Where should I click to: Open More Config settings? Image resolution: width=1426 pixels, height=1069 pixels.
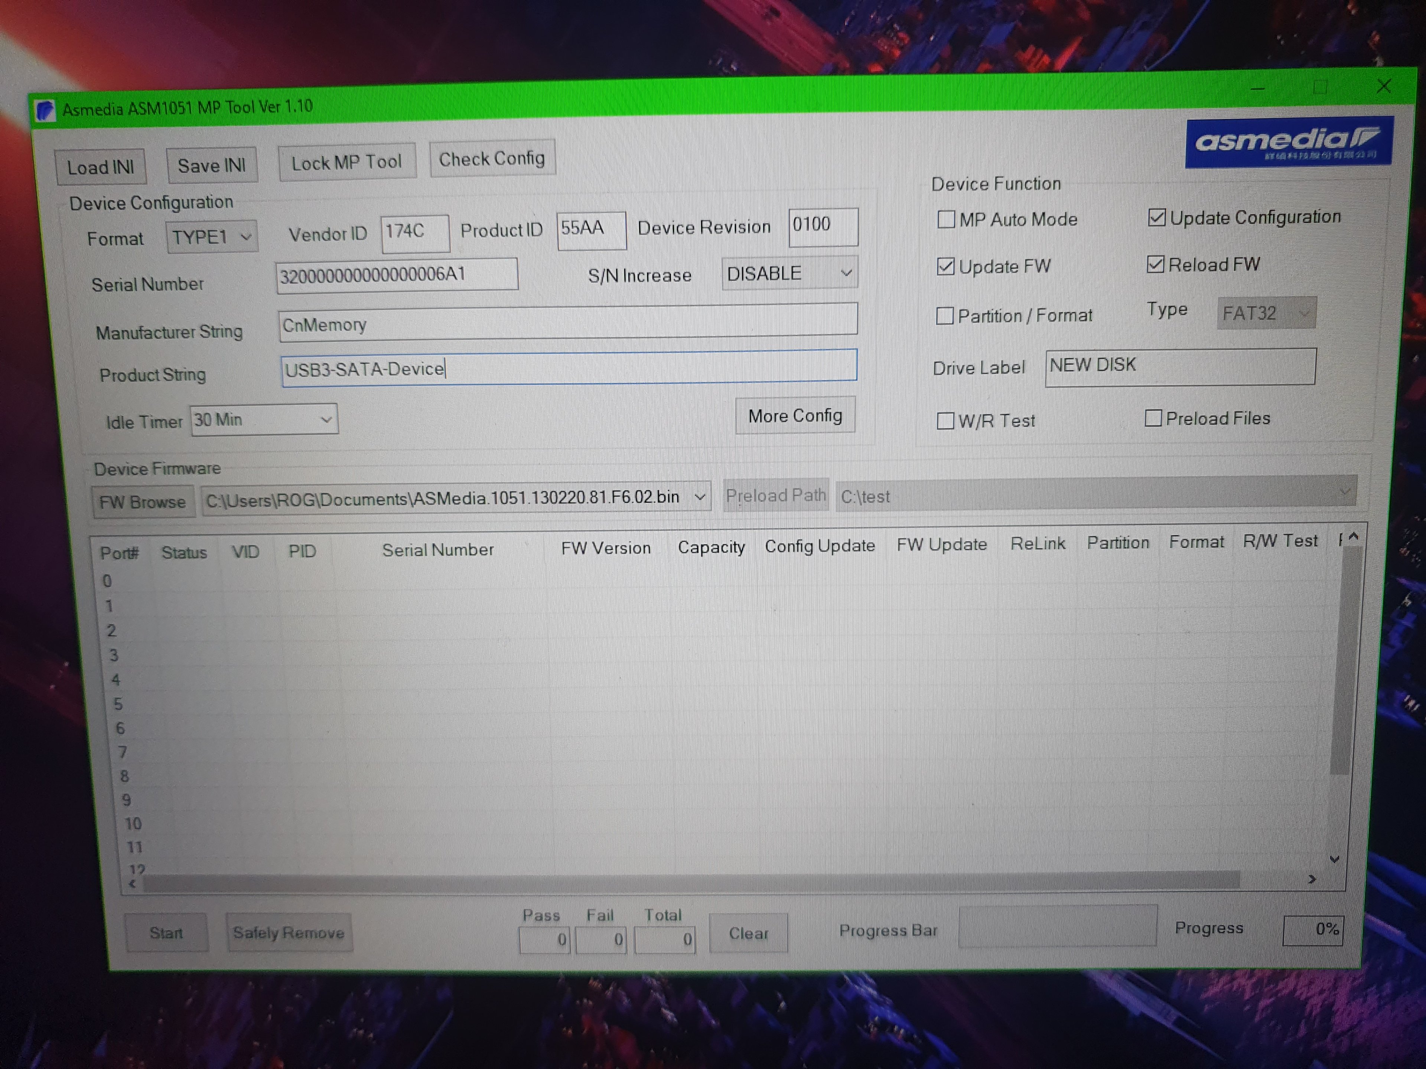795,416
